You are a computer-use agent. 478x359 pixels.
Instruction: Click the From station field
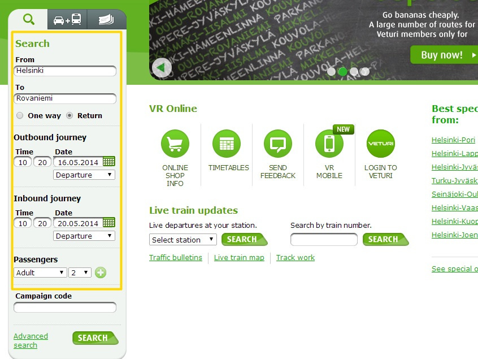tap(65, 71)
